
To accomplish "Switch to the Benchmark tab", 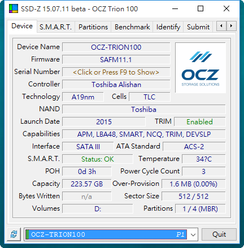I will (x=132, y=27).
